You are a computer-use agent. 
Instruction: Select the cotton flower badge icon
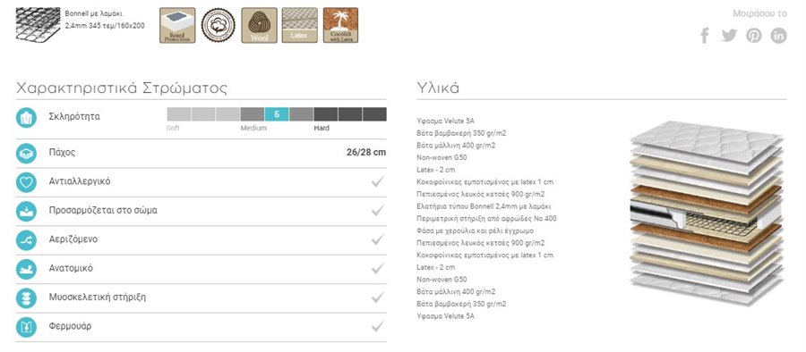coord(218,25)
